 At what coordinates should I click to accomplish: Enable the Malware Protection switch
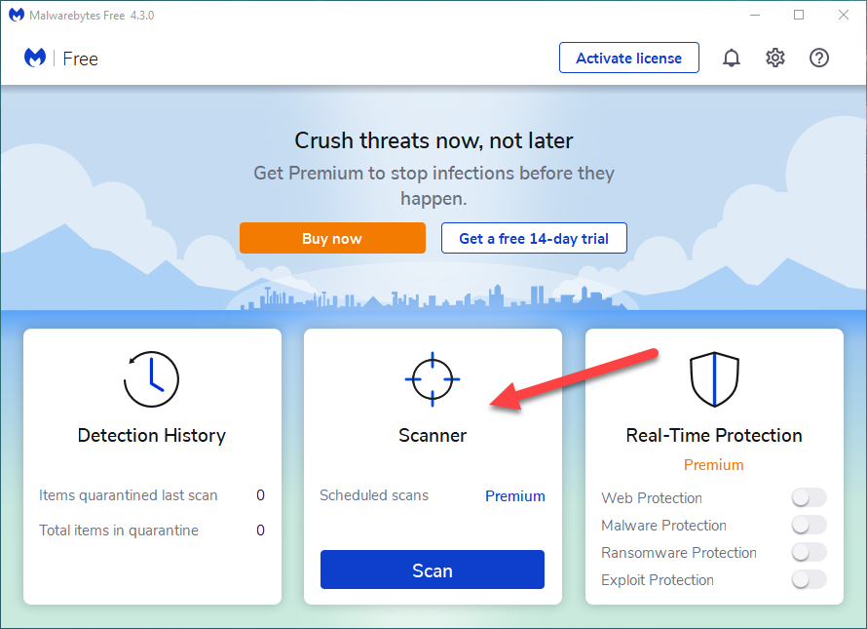[x=809, y=526]
